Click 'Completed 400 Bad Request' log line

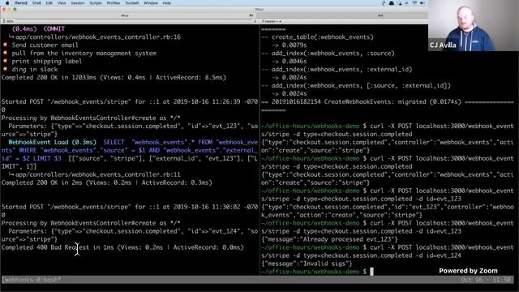[122, 247]
